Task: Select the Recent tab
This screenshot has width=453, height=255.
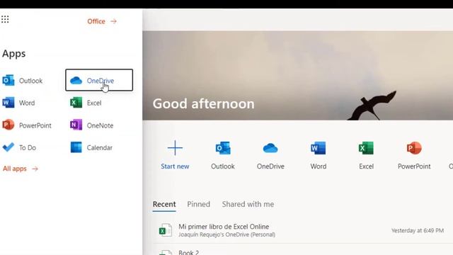Action: [164, 204]
